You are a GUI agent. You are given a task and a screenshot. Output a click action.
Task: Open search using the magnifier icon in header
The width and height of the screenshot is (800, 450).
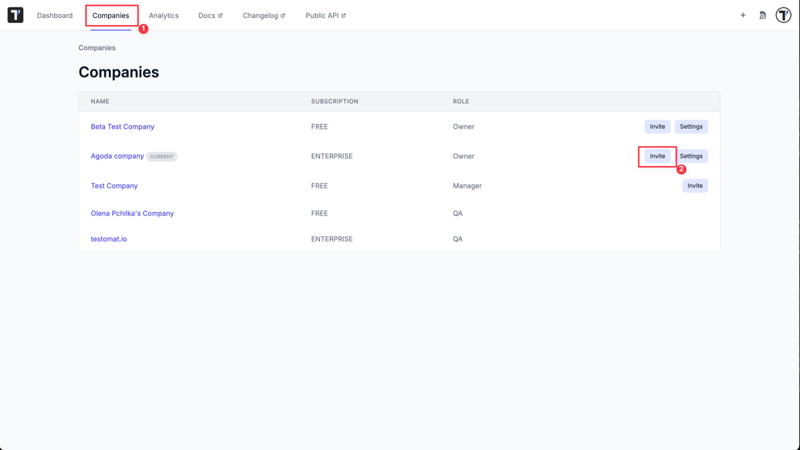tap(762, 15)
